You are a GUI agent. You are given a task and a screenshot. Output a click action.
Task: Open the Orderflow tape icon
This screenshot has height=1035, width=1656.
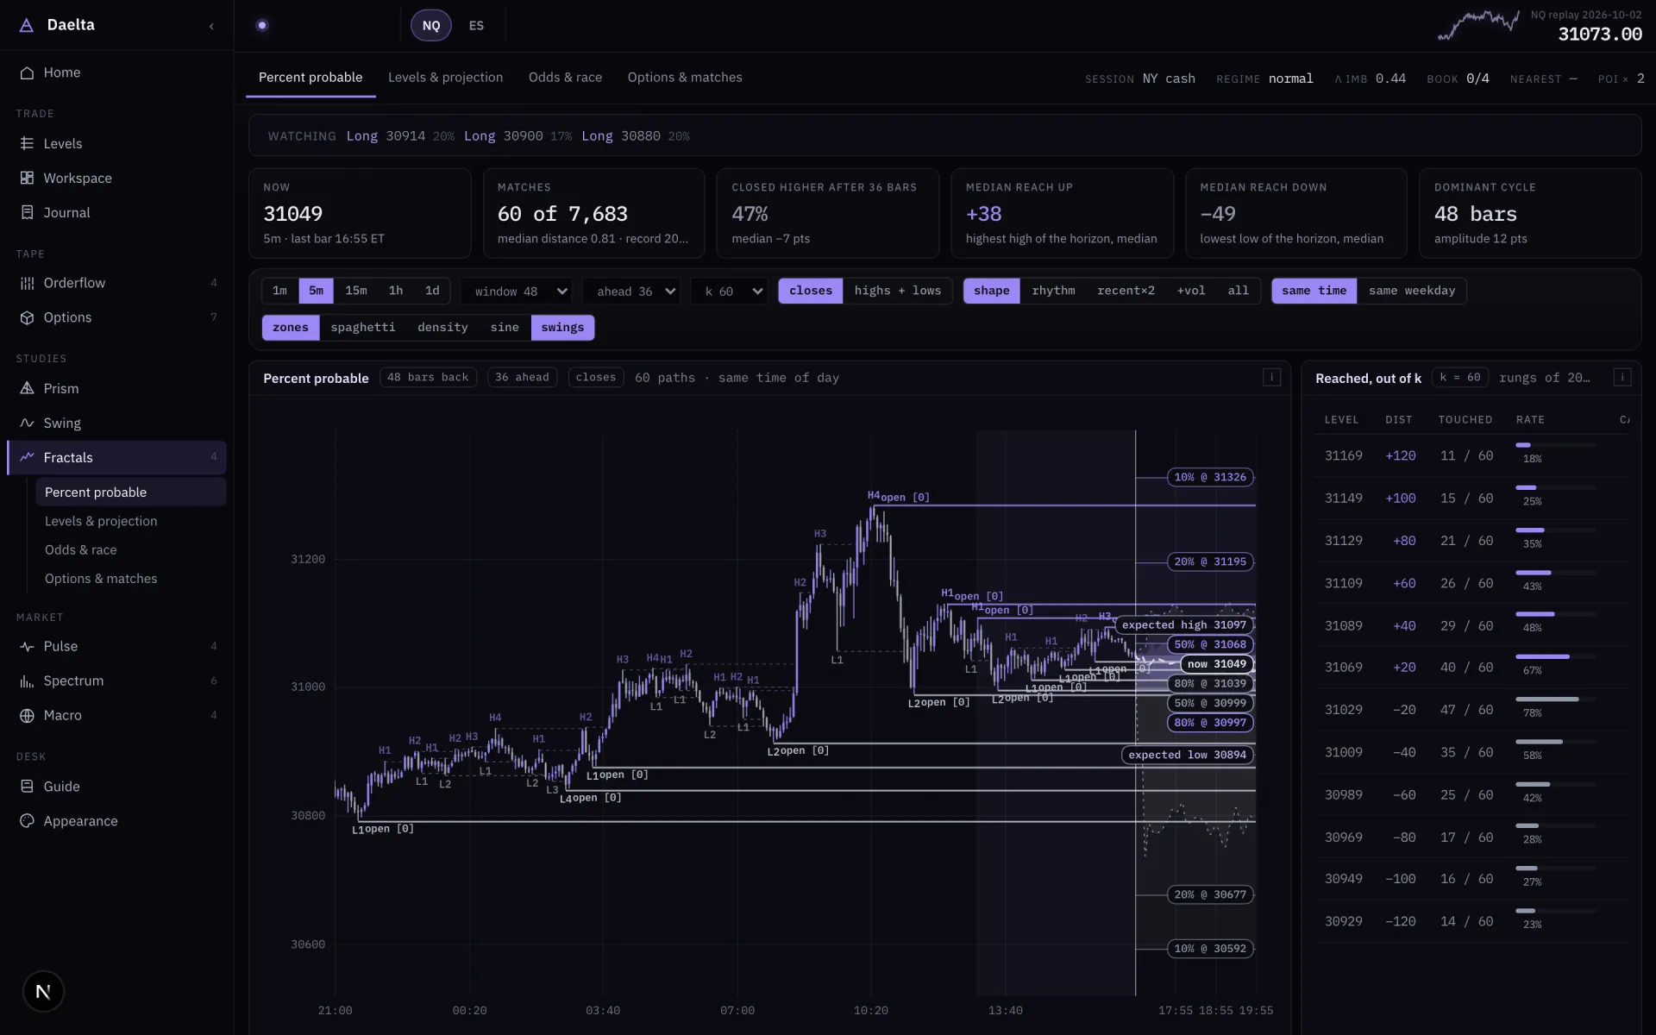27,283
